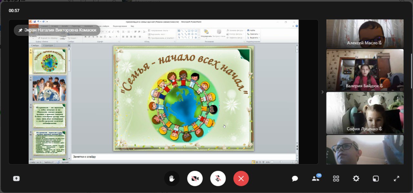The width and height of the screenshot is (413, 193).
Task: Click the normal view button in status bar
Action: [x=254, y=162]
